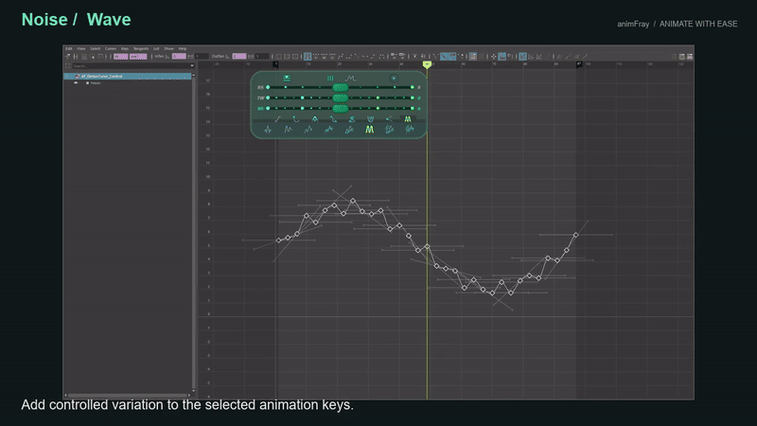This screenshot has width=757, height=426.
Task: Click the round play button in animFray panel
Action: click(x=394, y=79)
